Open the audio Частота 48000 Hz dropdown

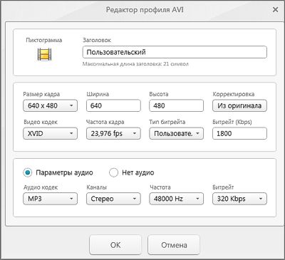click(177, 199)
